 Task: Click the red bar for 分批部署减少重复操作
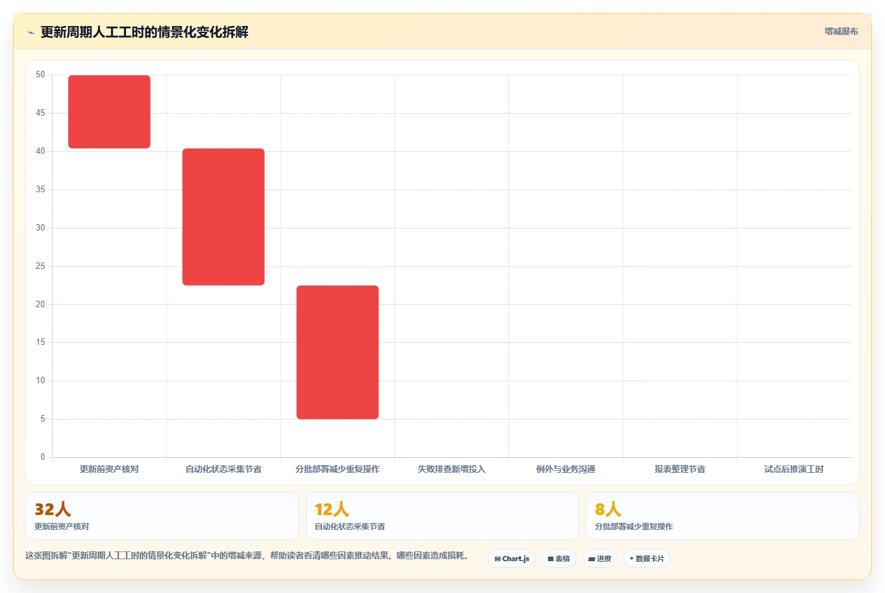(338, 352)
